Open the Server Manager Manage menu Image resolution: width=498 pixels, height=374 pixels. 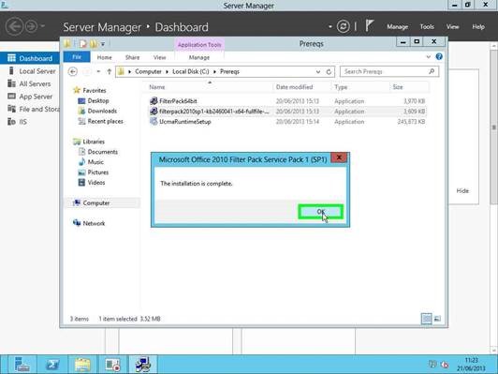point(397,26)
